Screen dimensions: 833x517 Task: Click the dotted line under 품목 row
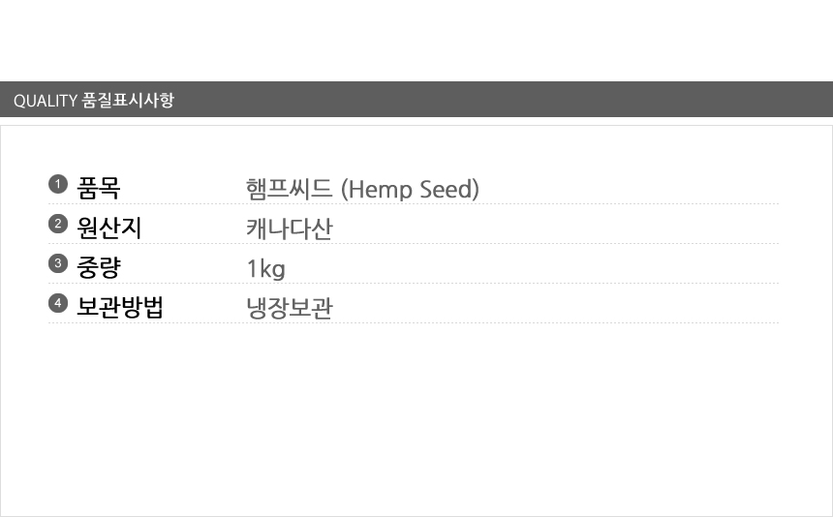coord(414,204)
